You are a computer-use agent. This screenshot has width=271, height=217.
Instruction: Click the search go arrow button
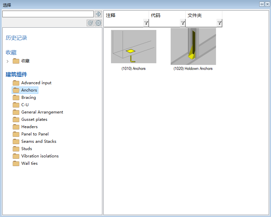pyautogui.click(x=98, y=14)
